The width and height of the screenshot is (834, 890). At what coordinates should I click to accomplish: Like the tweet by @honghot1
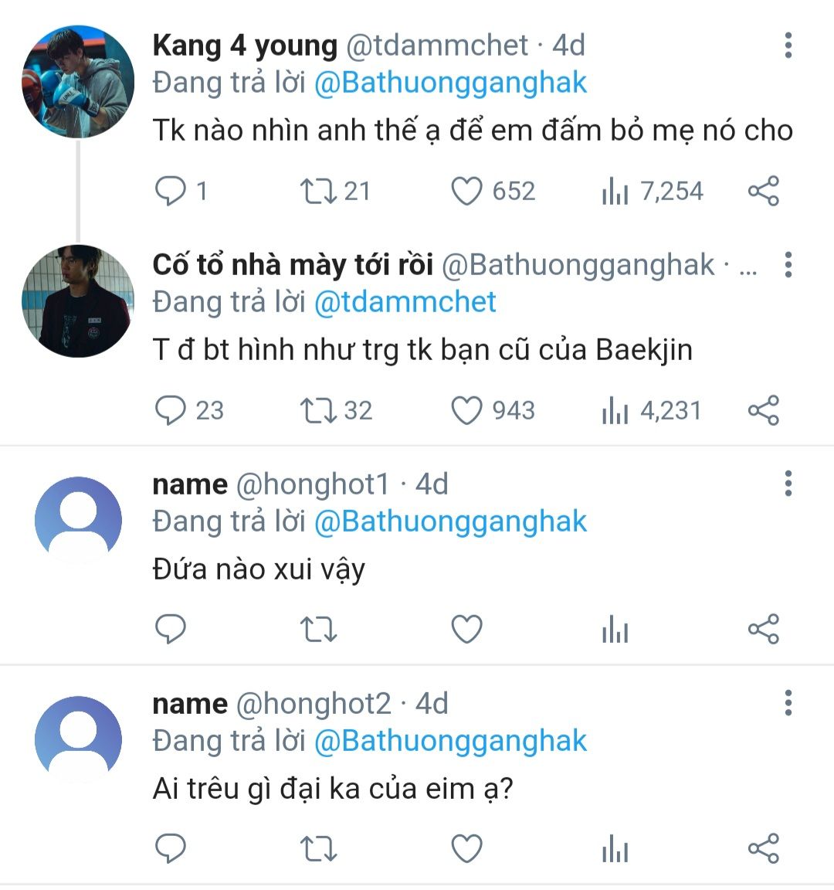[x=466, y=630]
